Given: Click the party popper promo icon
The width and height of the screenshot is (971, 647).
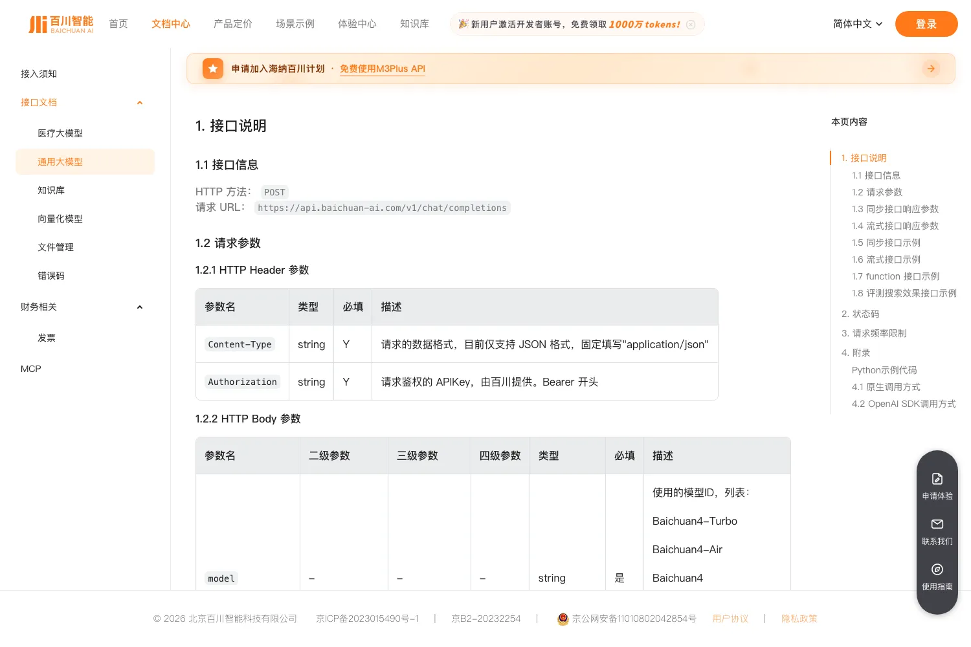Looking at the screenshot, I should click(x=463, y=24).
